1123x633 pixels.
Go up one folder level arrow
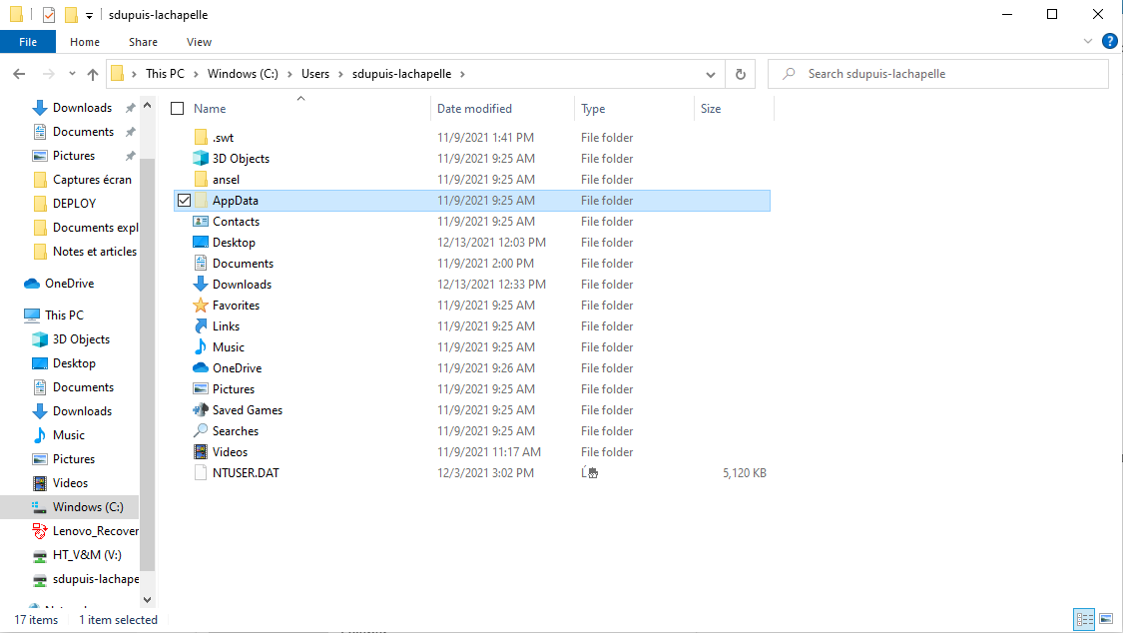pos(93,74)
